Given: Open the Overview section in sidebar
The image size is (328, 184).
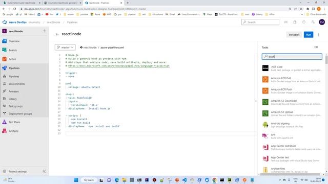Looking at the screenshot, I should (x=14, y=41).
